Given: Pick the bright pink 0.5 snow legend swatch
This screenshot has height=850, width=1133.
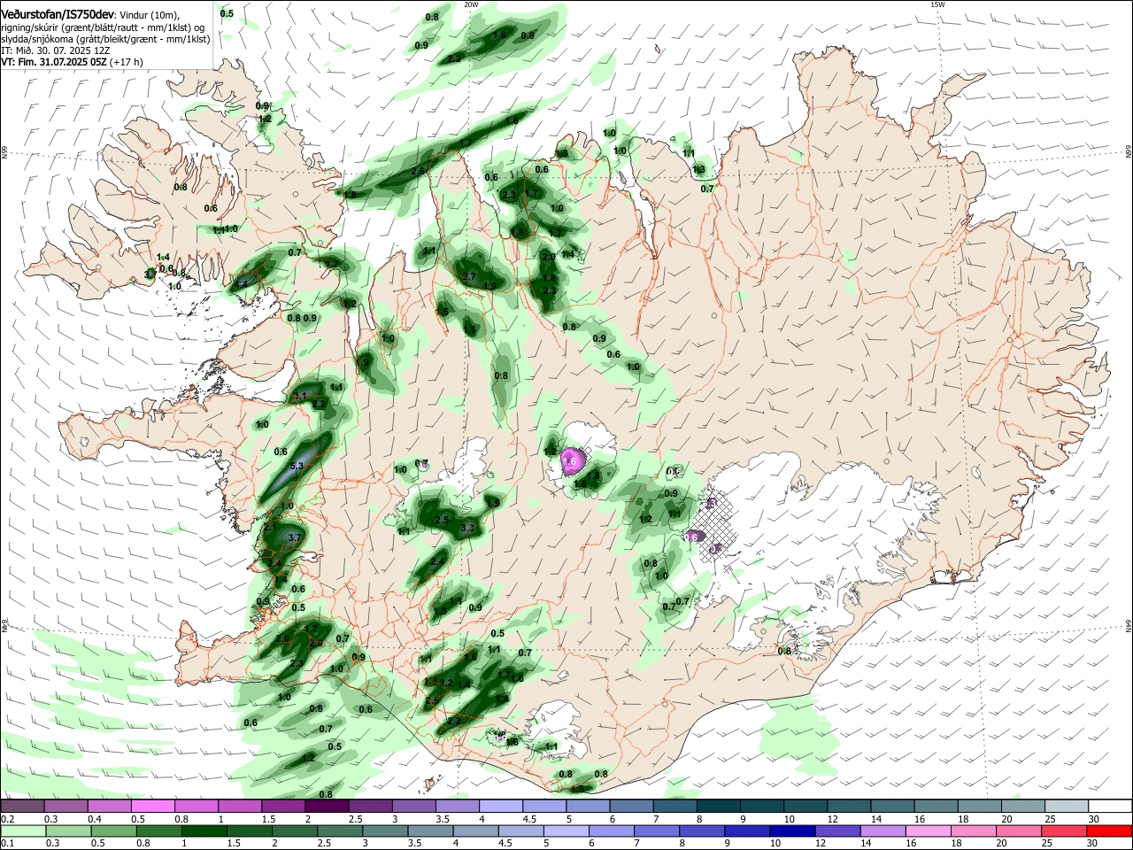Looking at the screenshot, I should click(152, 806).
